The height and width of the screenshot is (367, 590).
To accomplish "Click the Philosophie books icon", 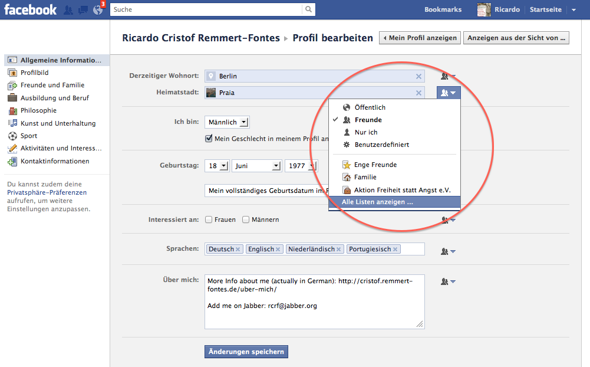I will pos(12,111).
